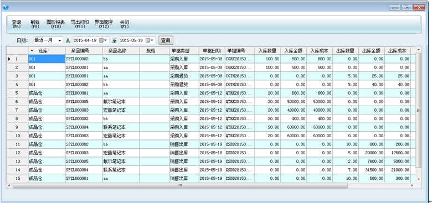Click the 出库成本 column header
This screenshot has height=203, width=432.
(398, 51)
